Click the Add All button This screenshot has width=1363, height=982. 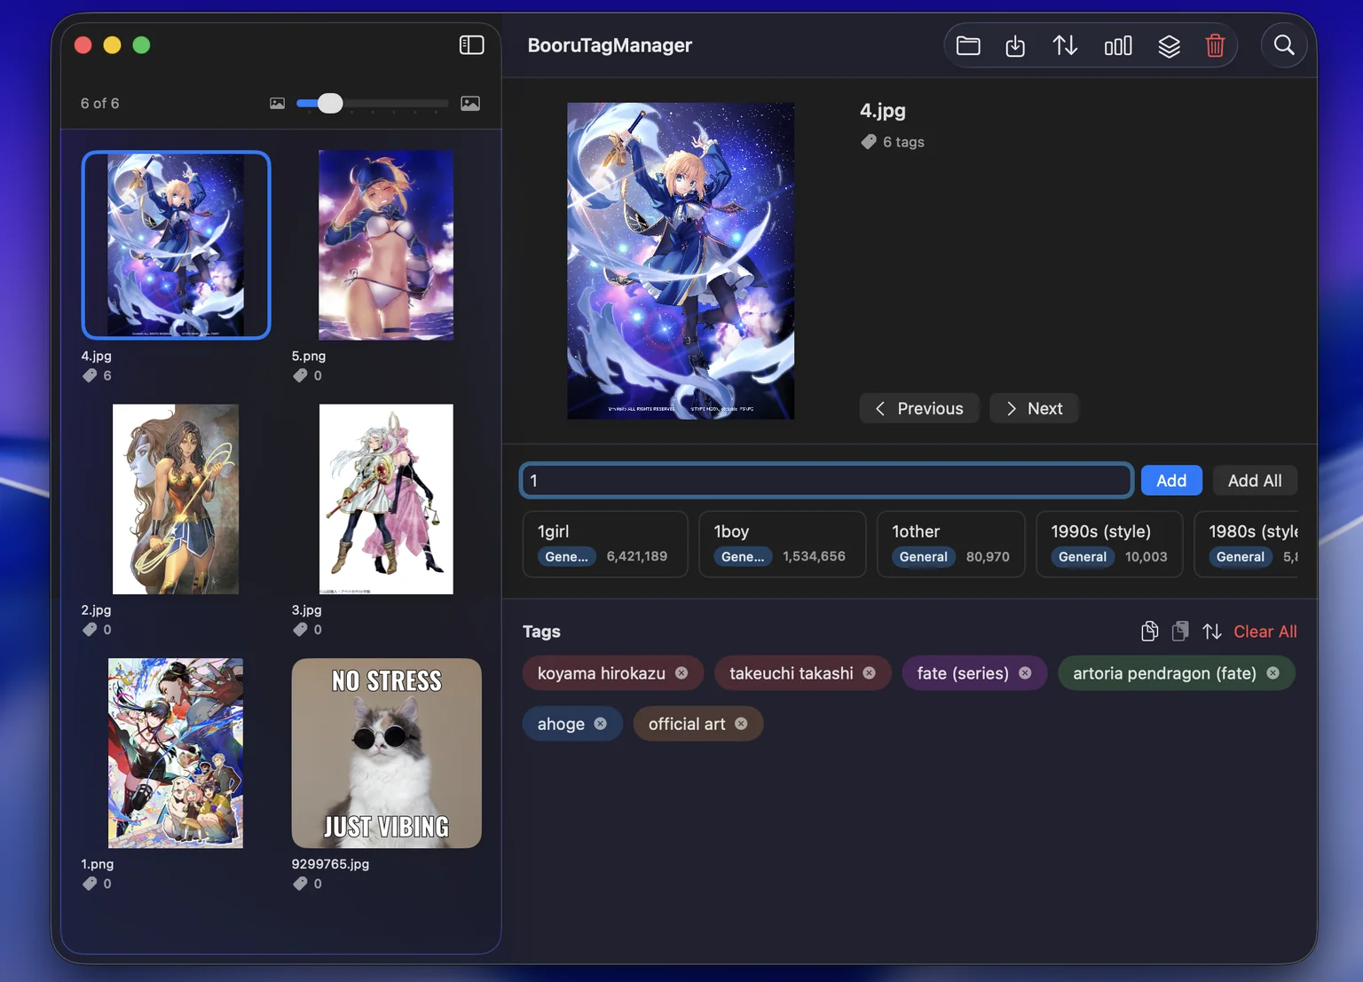1255,480
